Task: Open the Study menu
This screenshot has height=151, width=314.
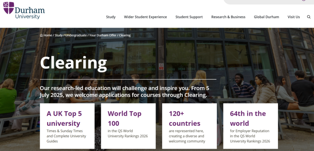Action: [111, 17]
